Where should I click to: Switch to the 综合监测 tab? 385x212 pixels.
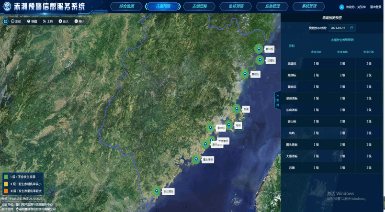(x=126, y=7)
